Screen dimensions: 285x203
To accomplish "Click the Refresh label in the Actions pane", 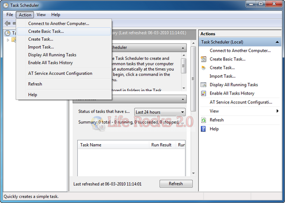I will pyautogui.click(x=217, y=120).
